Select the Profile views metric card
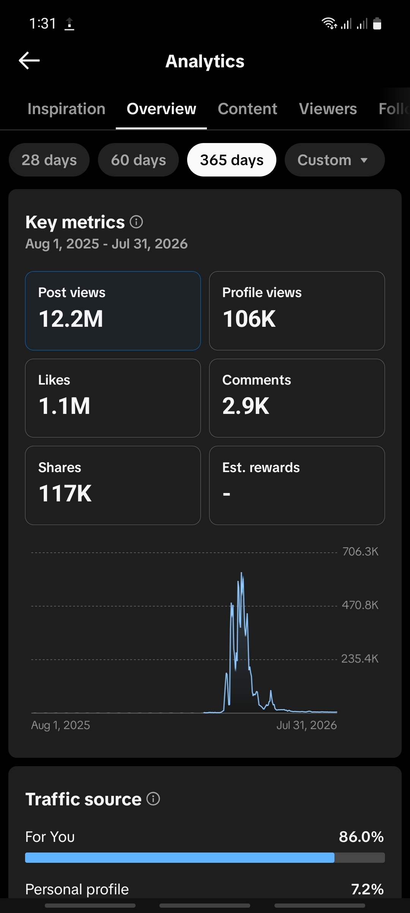This screenshot has height=913, width=410. click(297, 311)
